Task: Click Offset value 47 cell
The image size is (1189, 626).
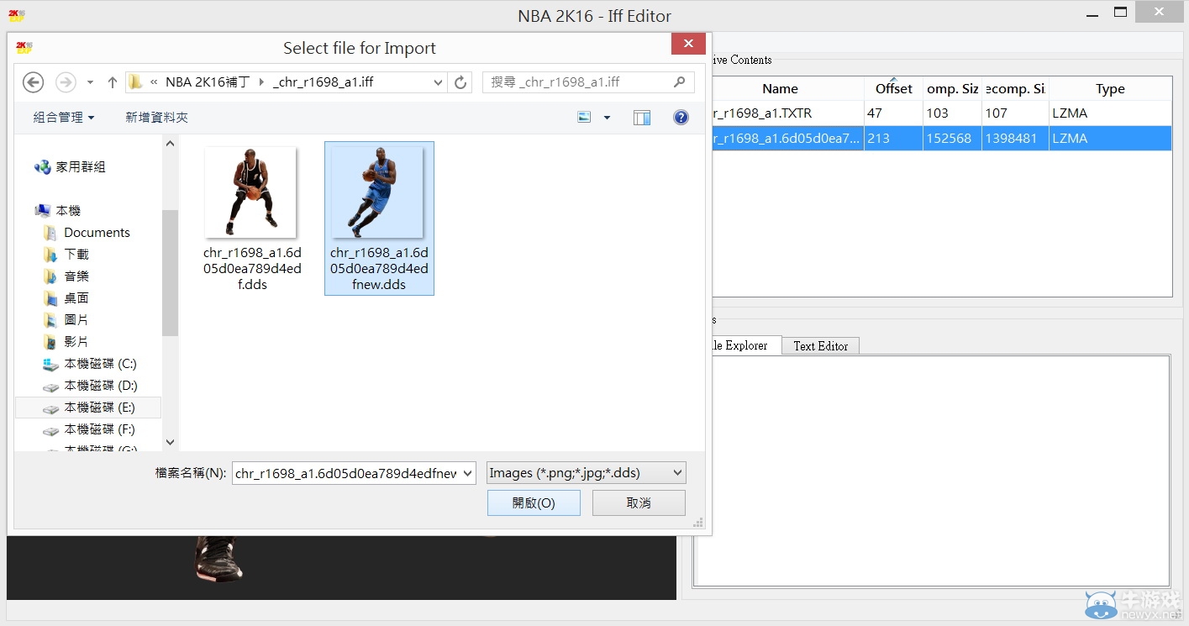Action: (893, 113)
